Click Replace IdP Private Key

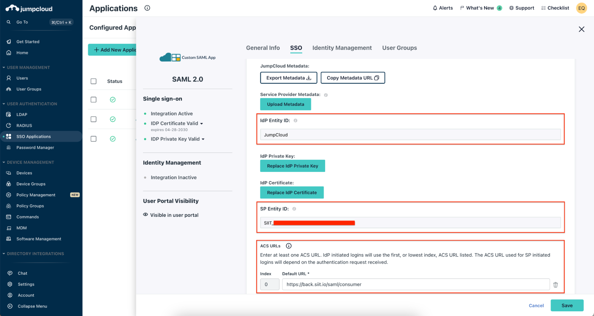click(292, 166)
